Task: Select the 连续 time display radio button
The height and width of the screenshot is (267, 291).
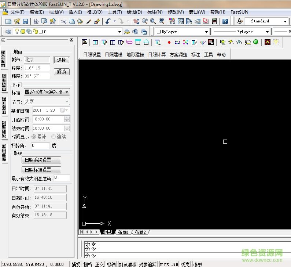Action: (x=54, y=137)
